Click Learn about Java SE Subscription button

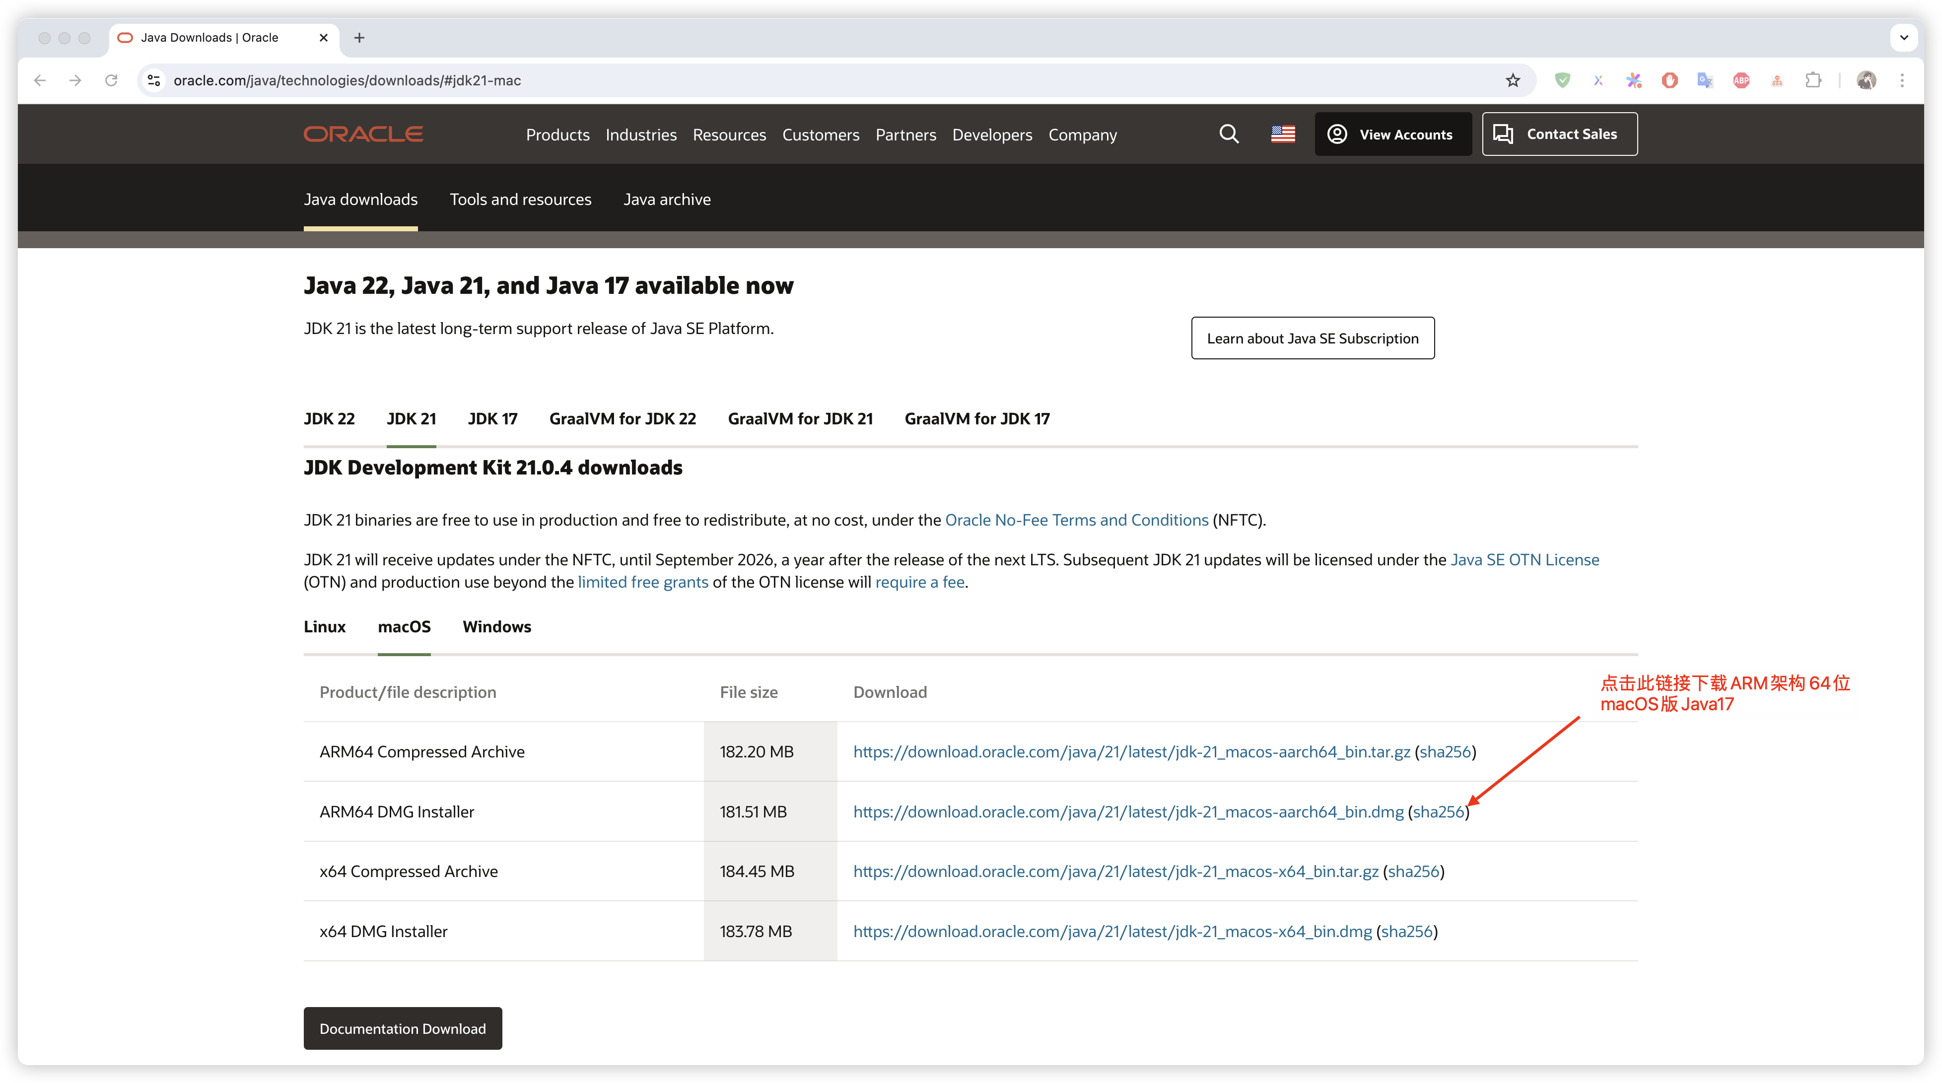(x=1313, y=338)
